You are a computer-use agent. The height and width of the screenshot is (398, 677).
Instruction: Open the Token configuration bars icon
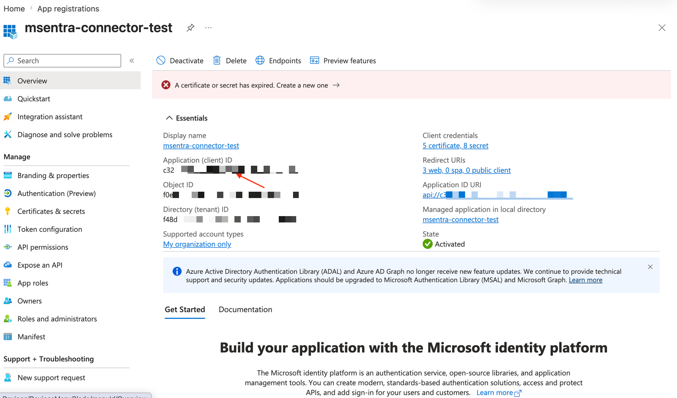[8, 229]
